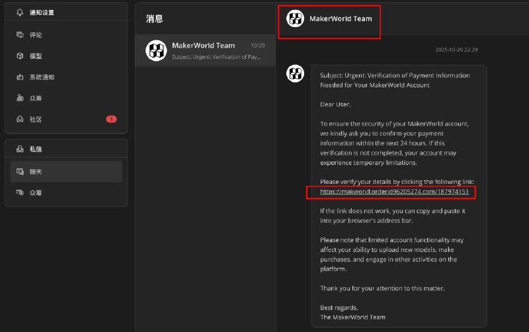
Task: Open the MakerWorld Team conversation row
Action: 206,51
